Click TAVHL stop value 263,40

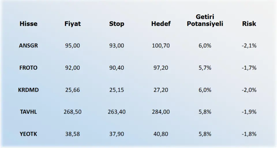(117, 112)
